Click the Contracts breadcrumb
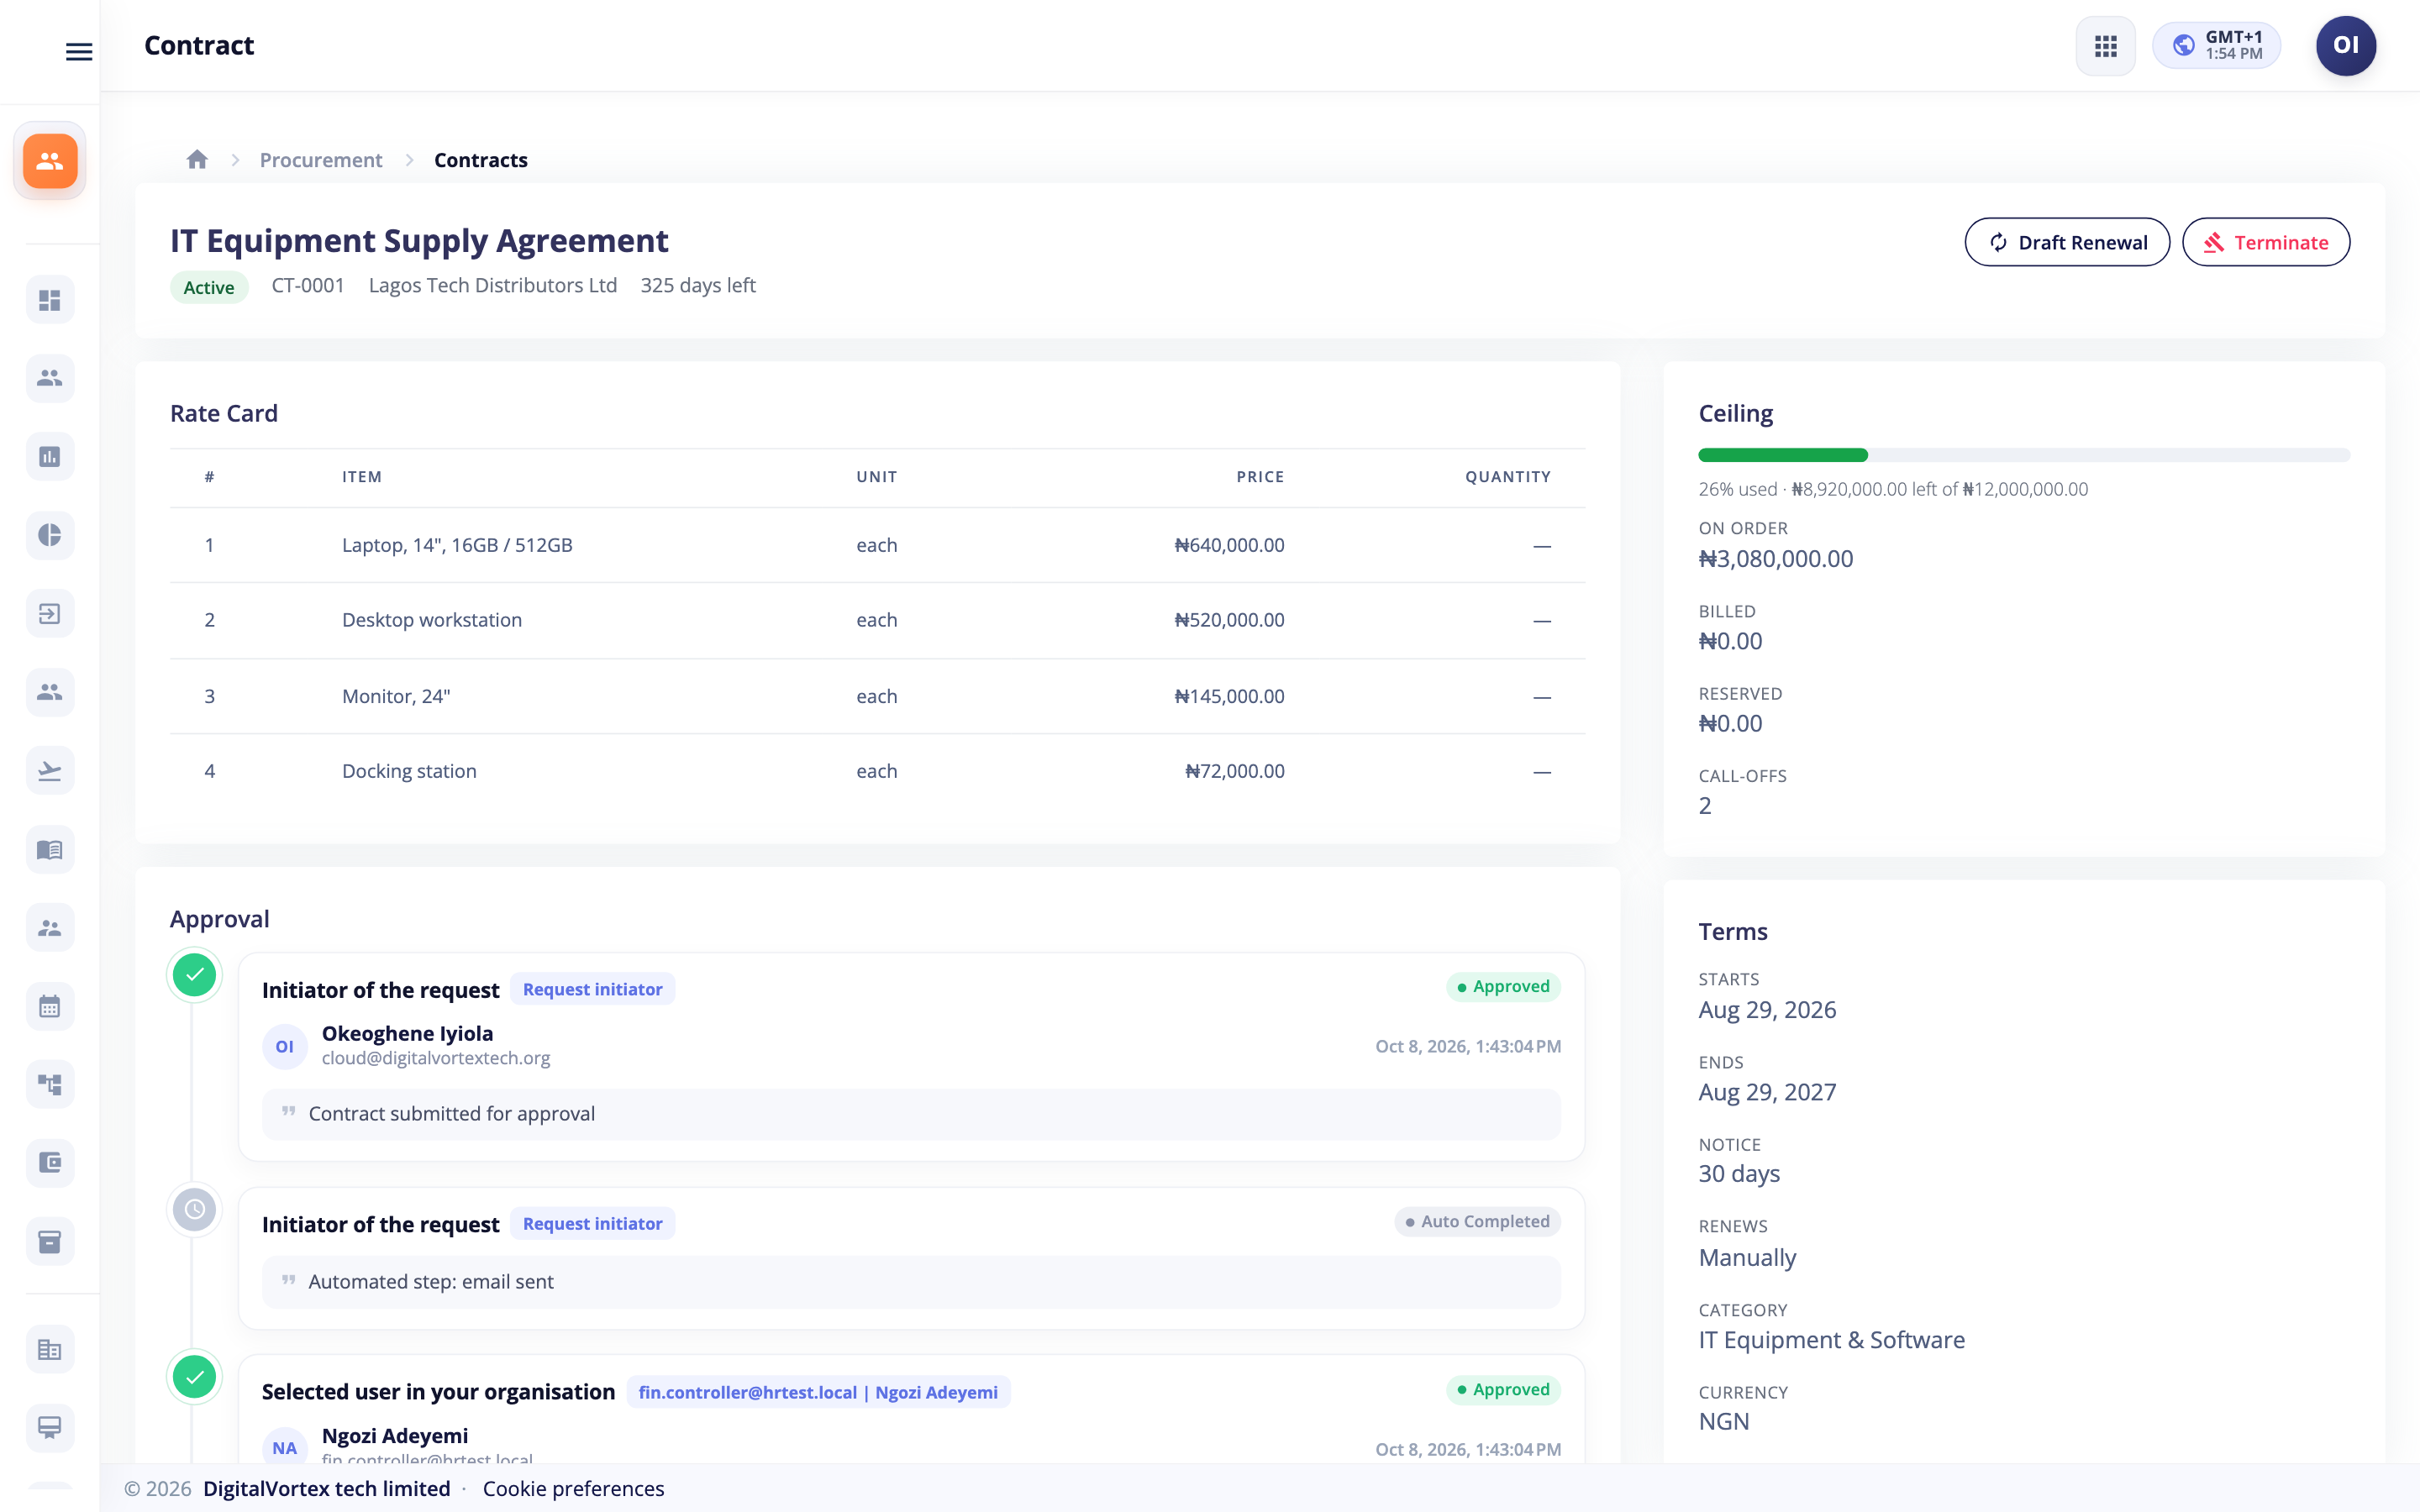 click(481, 160)
